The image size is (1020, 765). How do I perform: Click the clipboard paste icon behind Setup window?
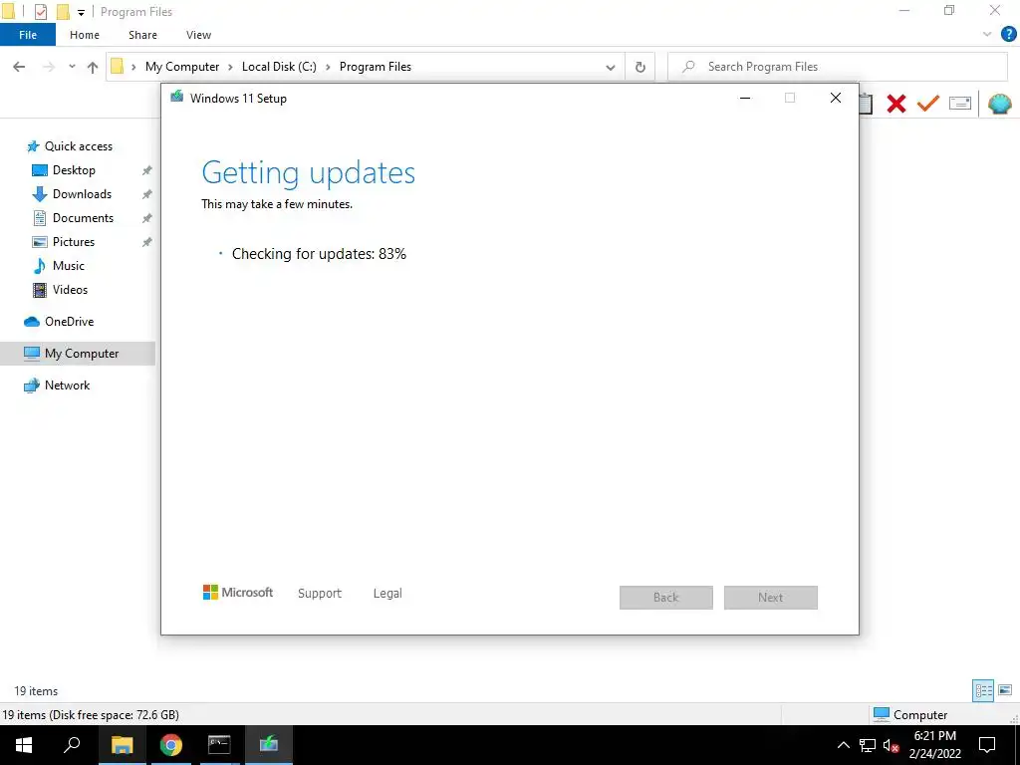pos(866,104)
